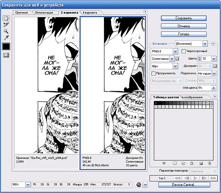Select the Zoom tool
The height and width of the screenshot is (193, 221).
(x=6, y=31)
